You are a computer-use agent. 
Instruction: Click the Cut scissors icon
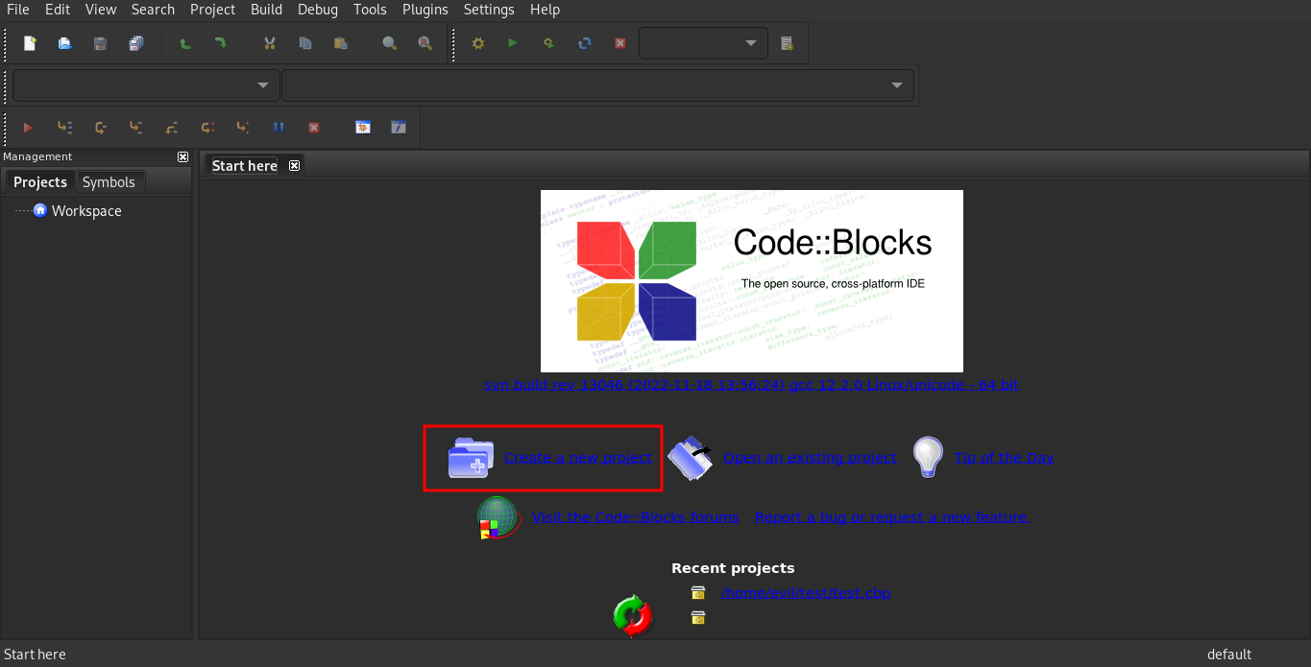click(269, 43)
